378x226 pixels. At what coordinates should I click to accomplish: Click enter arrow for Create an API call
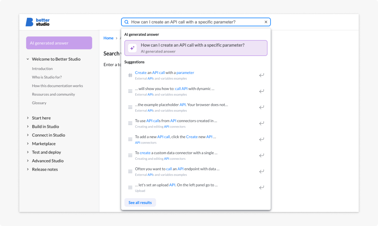click(x=261, y=75)
